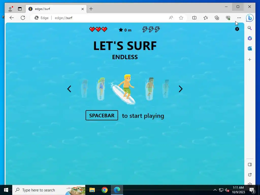Toggle sidebar visibility icon near bottom
Viewport: 260px width, 195px height.
click(x=250, y=165)
